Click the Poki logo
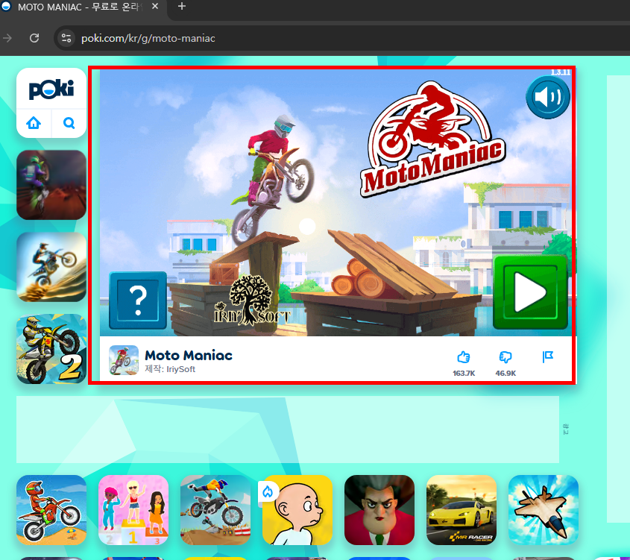Screen dimensions: 630x560 coord(51,89)
